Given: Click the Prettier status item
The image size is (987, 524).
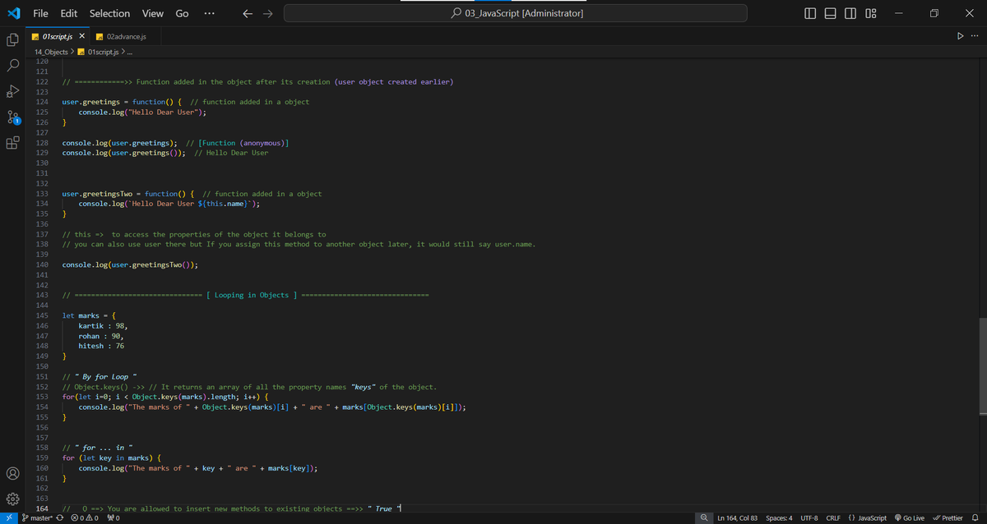Looking at the screenshot, I should pyautogui.click(x=948, y=518).
